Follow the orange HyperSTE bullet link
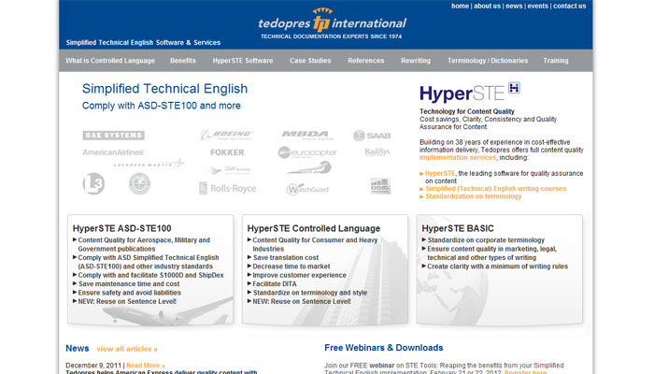 (x=440, y=173)
